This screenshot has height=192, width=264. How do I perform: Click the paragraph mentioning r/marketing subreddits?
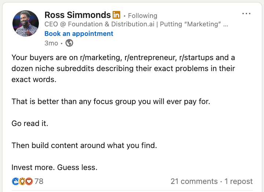(123, 69)
